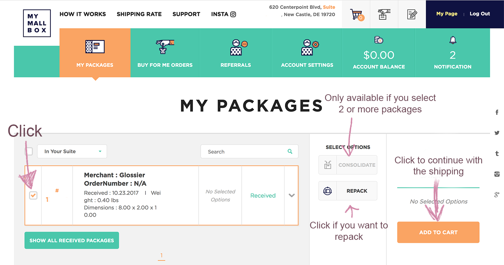Click inside the Search input field

[245, 151]
